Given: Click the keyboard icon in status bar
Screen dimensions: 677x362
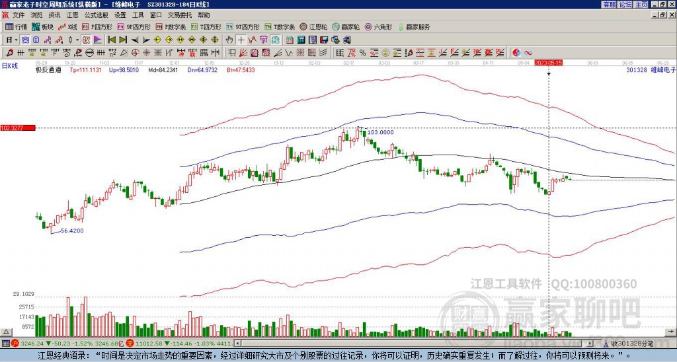Looking at the screenshot, I should 5,343.
